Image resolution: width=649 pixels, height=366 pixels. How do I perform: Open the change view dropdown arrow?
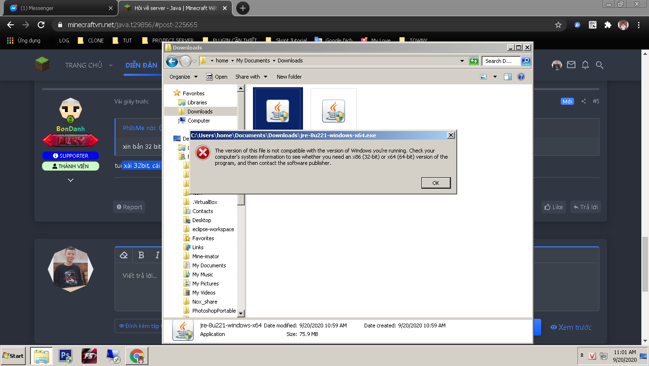(495, 77)
